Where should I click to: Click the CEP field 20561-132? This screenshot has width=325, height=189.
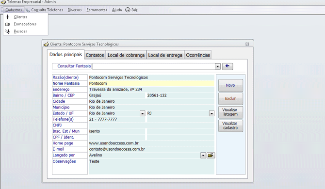pyautogui.click(x=180, y=95)
